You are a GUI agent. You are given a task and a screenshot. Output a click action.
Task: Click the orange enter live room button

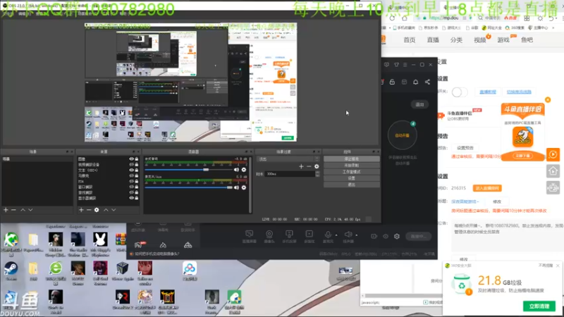tap(487, 188)
